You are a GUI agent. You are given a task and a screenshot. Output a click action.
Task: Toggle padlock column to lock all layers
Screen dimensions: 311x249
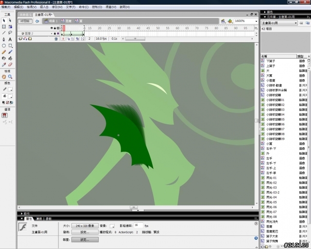55,28
